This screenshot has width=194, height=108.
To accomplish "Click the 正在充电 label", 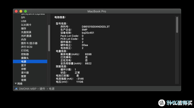I will coord(66,60).
